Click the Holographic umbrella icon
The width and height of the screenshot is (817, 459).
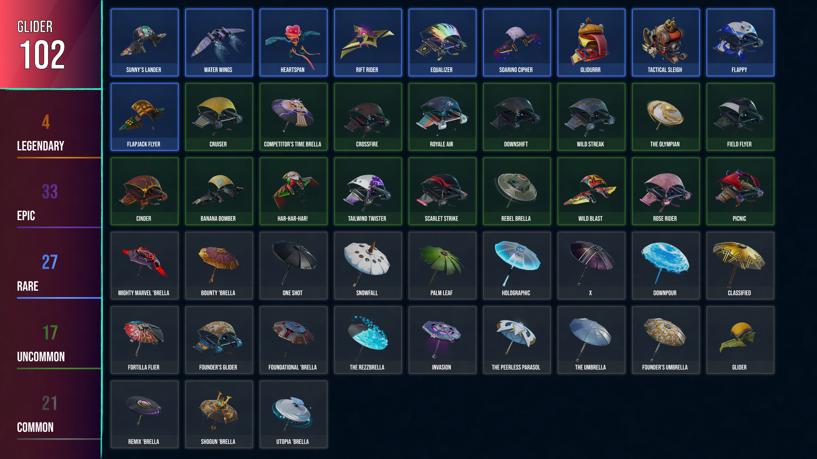point(517,266)
